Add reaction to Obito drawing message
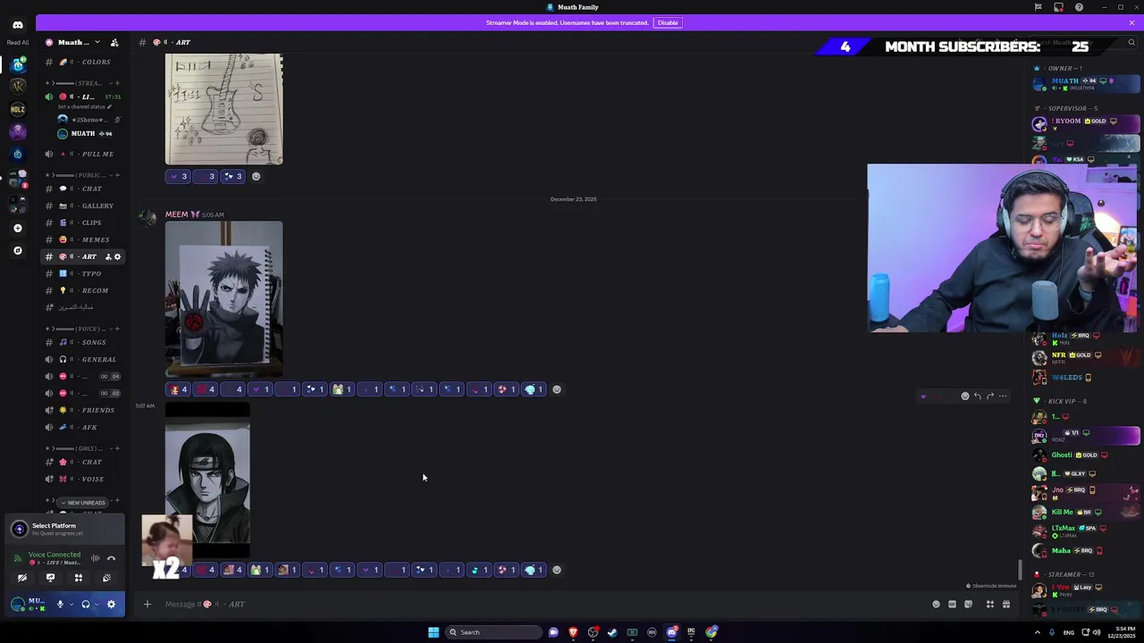1144x643 pixels. click(557, 389)
